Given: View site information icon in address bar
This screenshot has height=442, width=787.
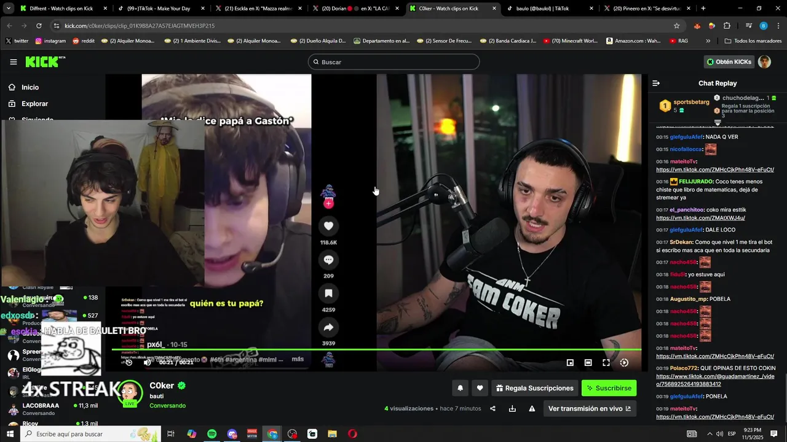Looking at the screenshot, I should 57,26.
